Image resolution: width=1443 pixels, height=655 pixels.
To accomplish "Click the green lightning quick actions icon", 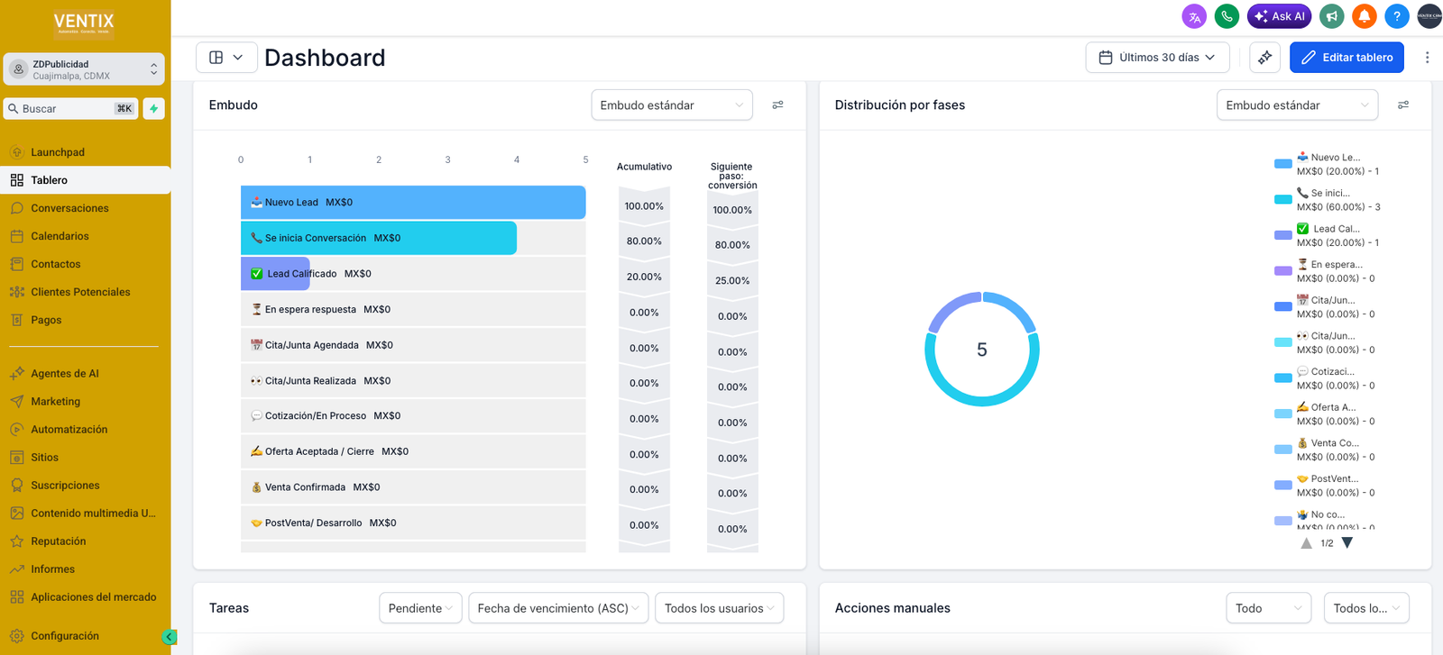I will 153,109.
